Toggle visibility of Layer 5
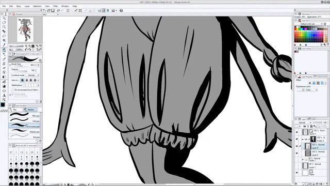330x186 pixels. point(297,153)
